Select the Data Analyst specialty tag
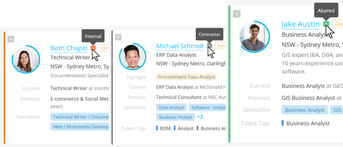This screenshot has width=343, height=147. (171, 107)
